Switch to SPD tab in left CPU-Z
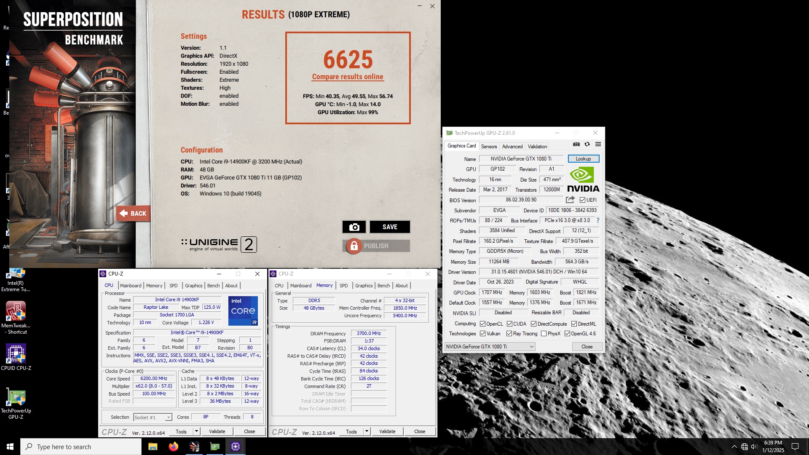Screen dimensions: 809x455 174,286
